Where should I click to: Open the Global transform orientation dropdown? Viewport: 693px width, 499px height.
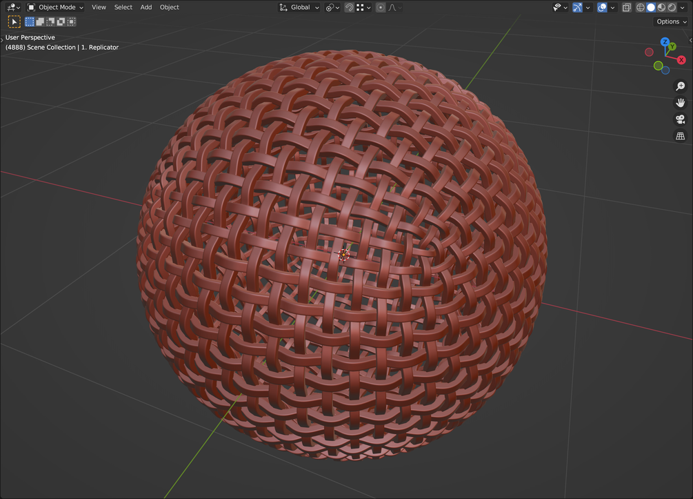pyautogui.click(x=299, y=7)
